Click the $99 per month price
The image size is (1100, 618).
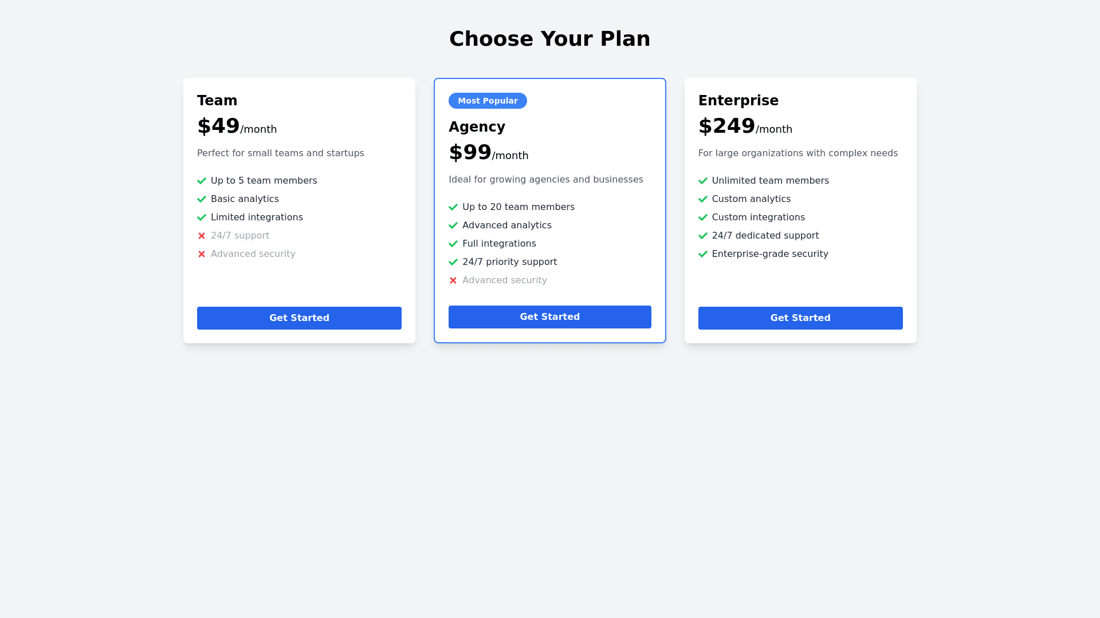pos(488,153)
